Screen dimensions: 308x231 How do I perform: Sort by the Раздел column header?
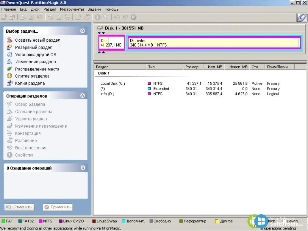[x=120, y=67]
